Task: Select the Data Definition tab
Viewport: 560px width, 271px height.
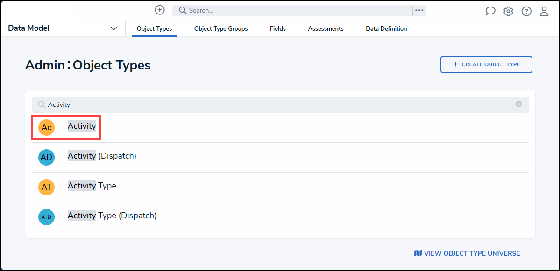Action: (386, 29)
